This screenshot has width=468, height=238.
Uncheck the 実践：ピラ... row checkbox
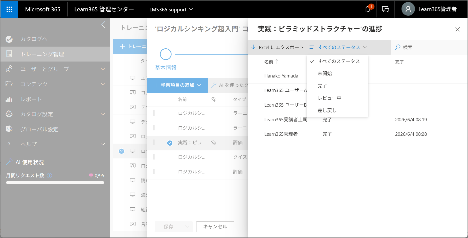click(170, 143)
